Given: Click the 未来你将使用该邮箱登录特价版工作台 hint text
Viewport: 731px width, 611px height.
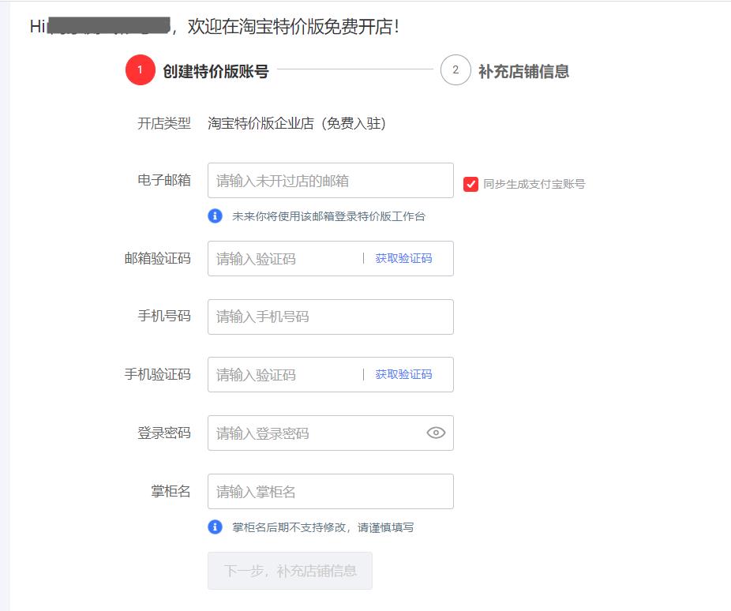Looking at the screenshot, I should pyautogui.click(x=328, y=216).
